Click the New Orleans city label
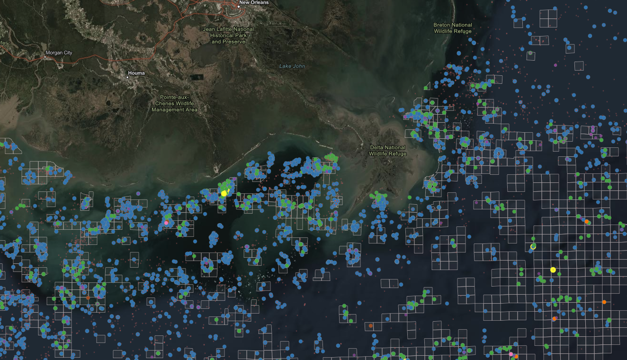 coord(253,2)
